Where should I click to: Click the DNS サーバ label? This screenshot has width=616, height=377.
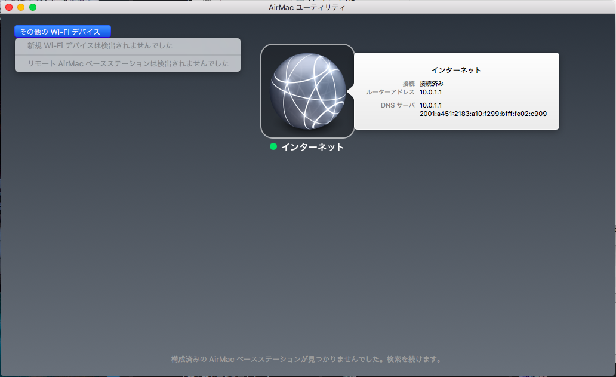coord(398,105)
